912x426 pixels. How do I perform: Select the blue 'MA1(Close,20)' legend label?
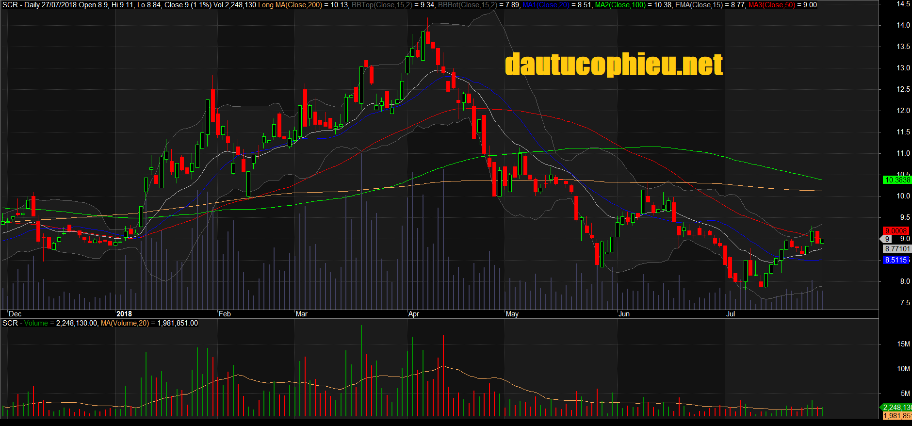[x=546, y=5]
